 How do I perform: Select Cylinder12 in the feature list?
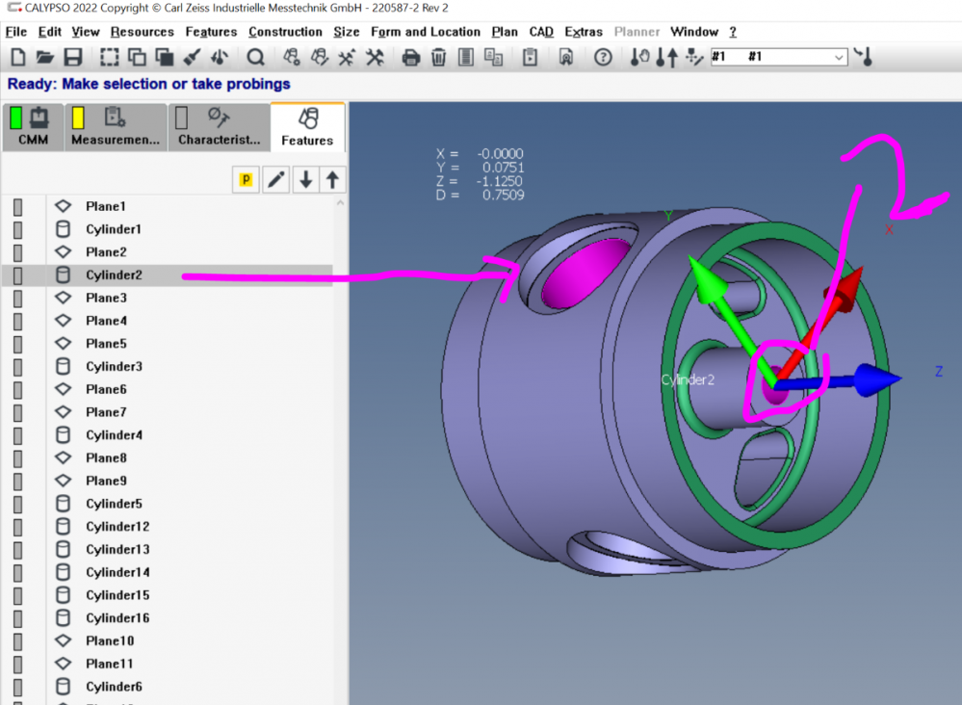coord(117,527)
